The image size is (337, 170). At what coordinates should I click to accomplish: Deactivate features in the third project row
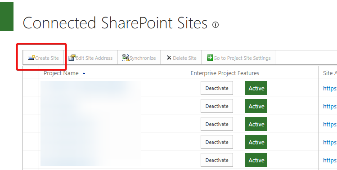point(217,124)
